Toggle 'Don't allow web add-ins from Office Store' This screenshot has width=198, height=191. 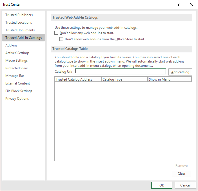point(61,39)
